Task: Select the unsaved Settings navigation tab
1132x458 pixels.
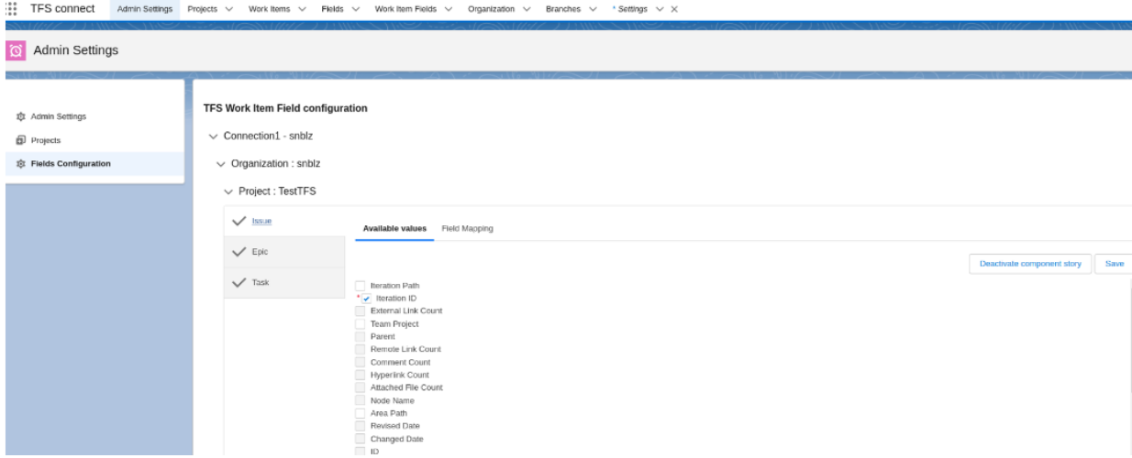Action: 631,8
